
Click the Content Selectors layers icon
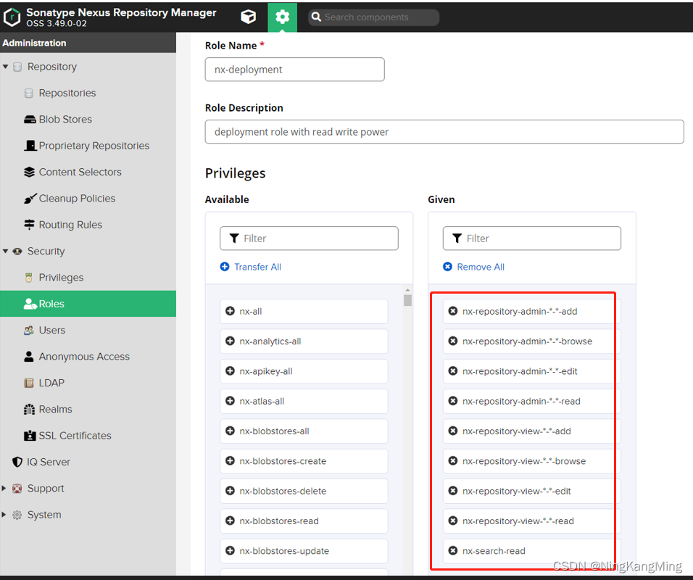29,172
